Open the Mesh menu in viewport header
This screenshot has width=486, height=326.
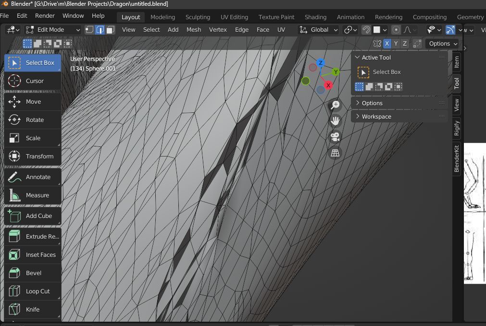pos(193,30)
